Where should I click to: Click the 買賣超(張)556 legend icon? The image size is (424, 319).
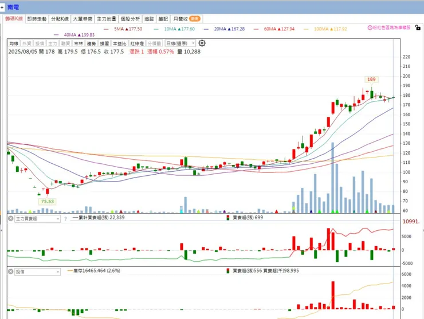tap(227, 271)
